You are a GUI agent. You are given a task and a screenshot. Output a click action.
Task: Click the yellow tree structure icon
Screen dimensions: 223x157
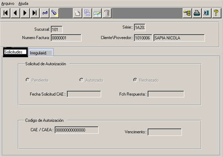[187, 13]
